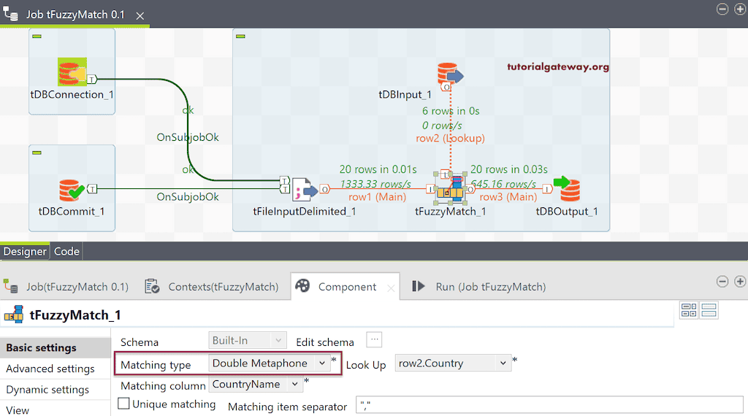Collapse the tDBCommit_1 subjob box
The image size is (748, 416).
click(37, 153)
